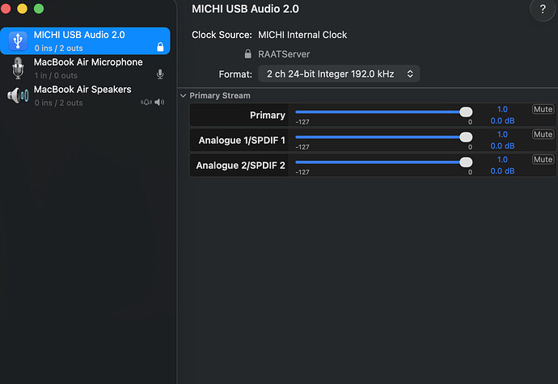The image size is (558, 384).
Task: Mute the Analogue 1/SPDIF 1 channel
Action: click(543, 134)
